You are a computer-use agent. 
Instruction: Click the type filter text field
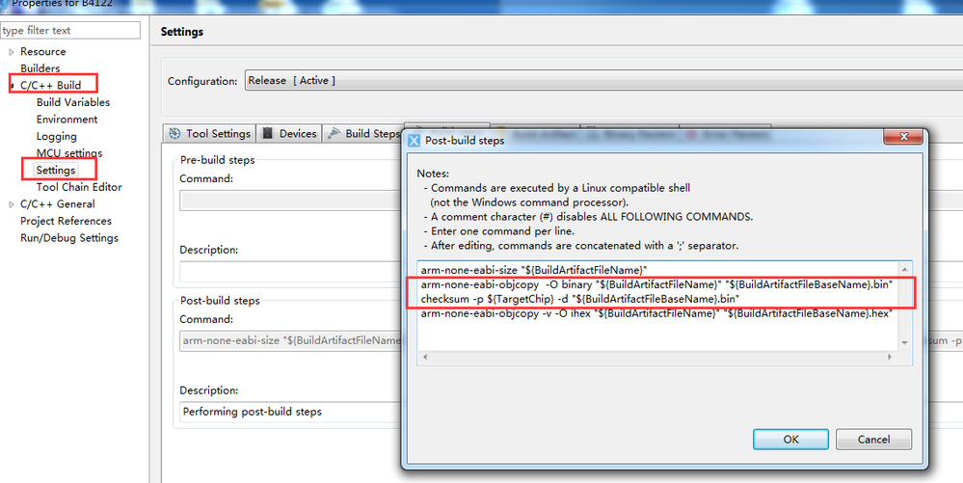(70, 30)
